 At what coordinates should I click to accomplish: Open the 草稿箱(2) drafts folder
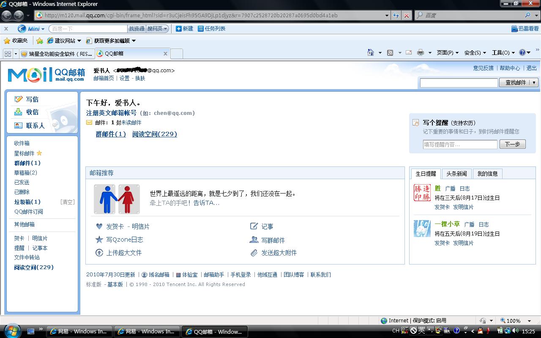pos(26,172)
